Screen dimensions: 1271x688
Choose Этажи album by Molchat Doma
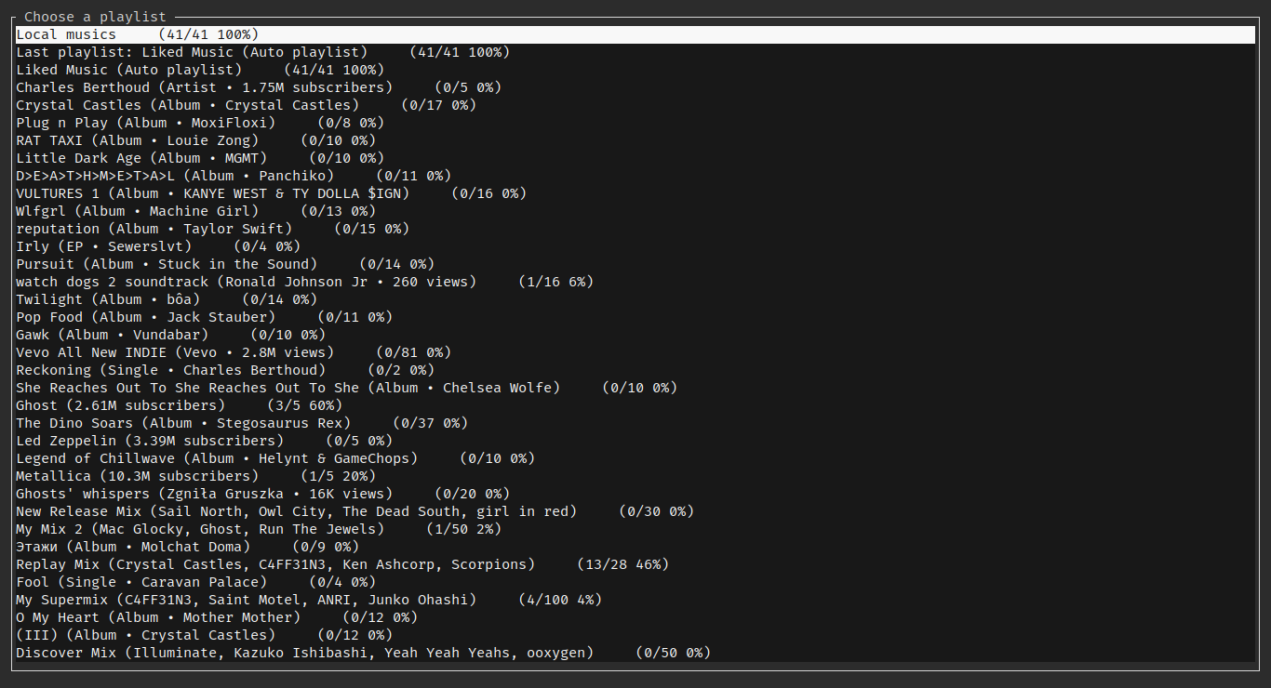click(x=635, y=547)
